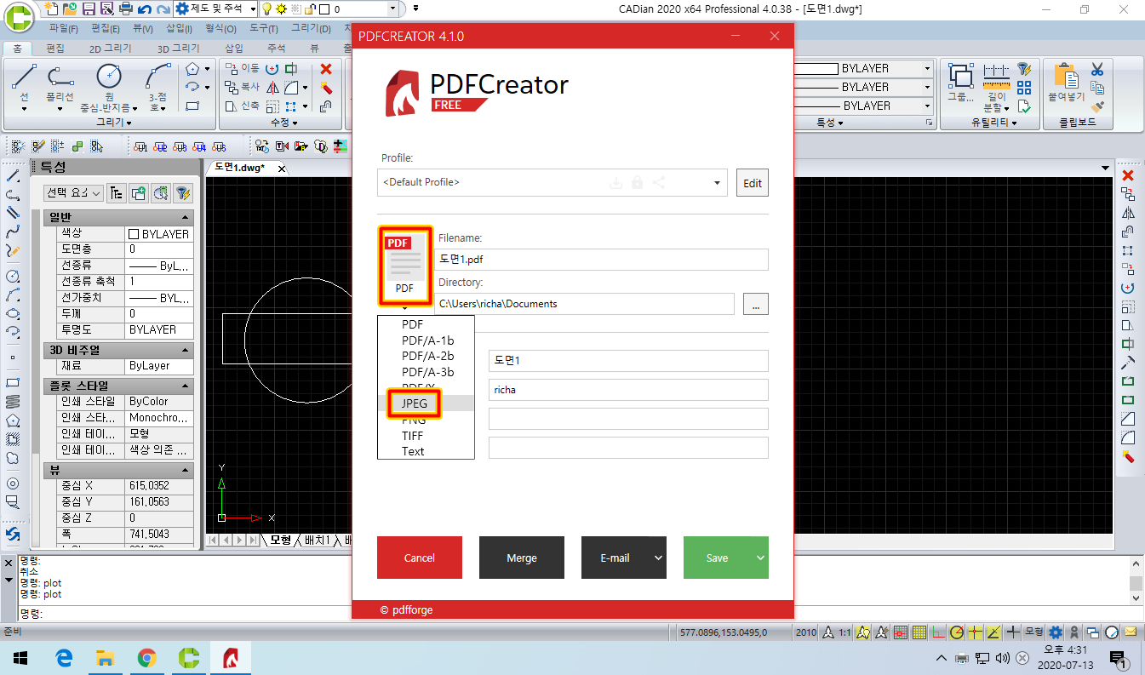Toggle crosshair lineweight icon in status bar
Viewport: 1145px width, 675px height.
pos(1013,632)
